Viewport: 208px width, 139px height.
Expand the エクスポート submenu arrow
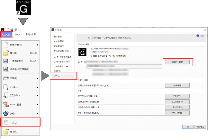[38, 95]
